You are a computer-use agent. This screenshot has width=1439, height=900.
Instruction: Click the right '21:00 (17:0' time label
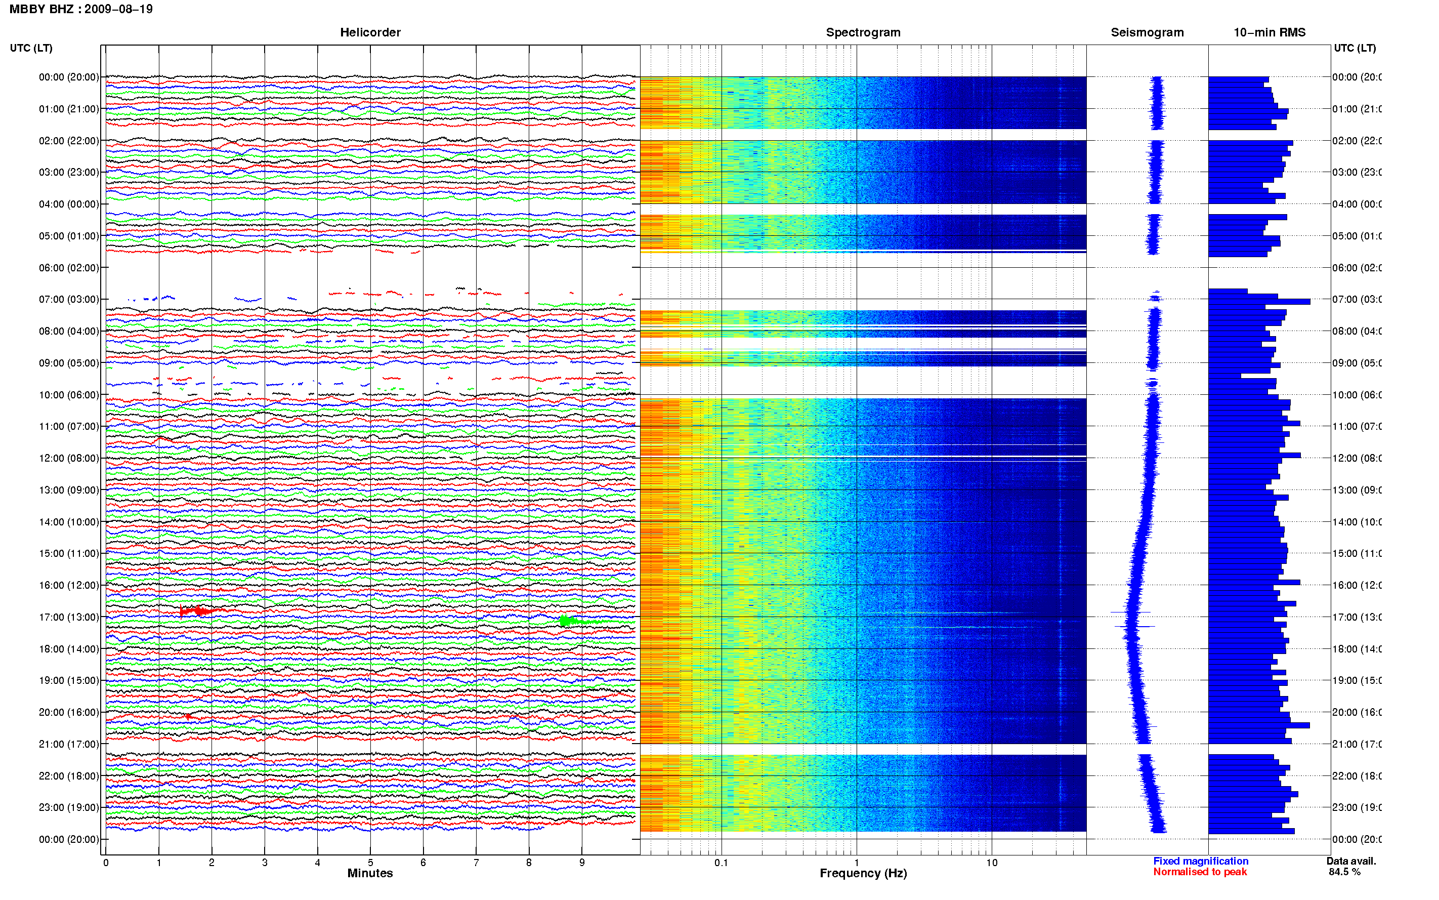click(x=1357, y=744)
